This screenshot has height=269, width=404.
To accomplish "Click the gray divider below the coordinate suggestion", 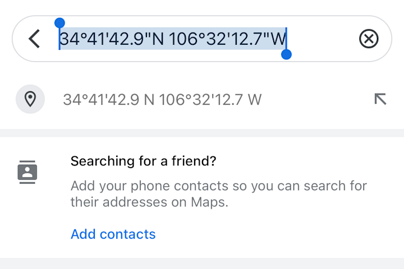I will [202, 133].
